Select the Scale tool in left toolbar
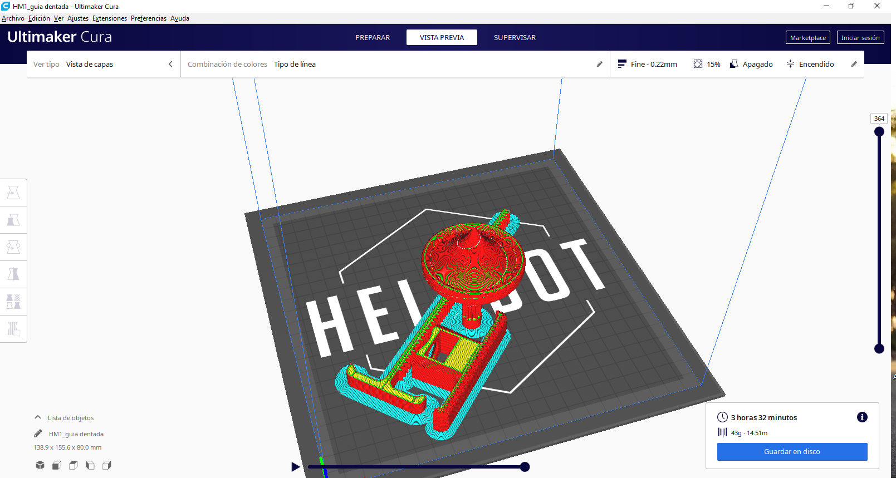This screenshot has width=896, height=478. (x=13, y=220)
